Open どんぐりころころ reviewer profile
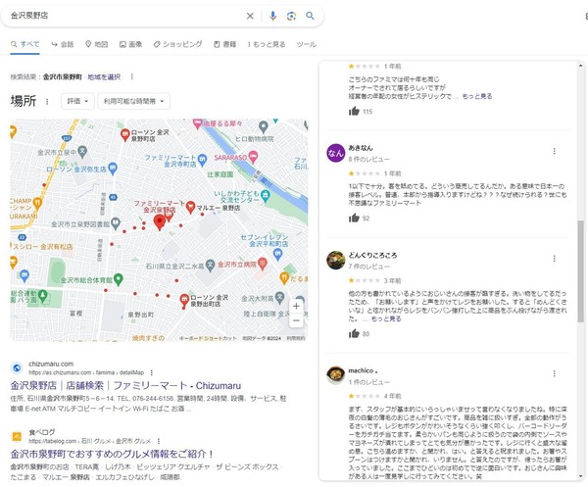The width and height of the screenshot is (588, 487). pyautogui.click(x=372, y=256)
